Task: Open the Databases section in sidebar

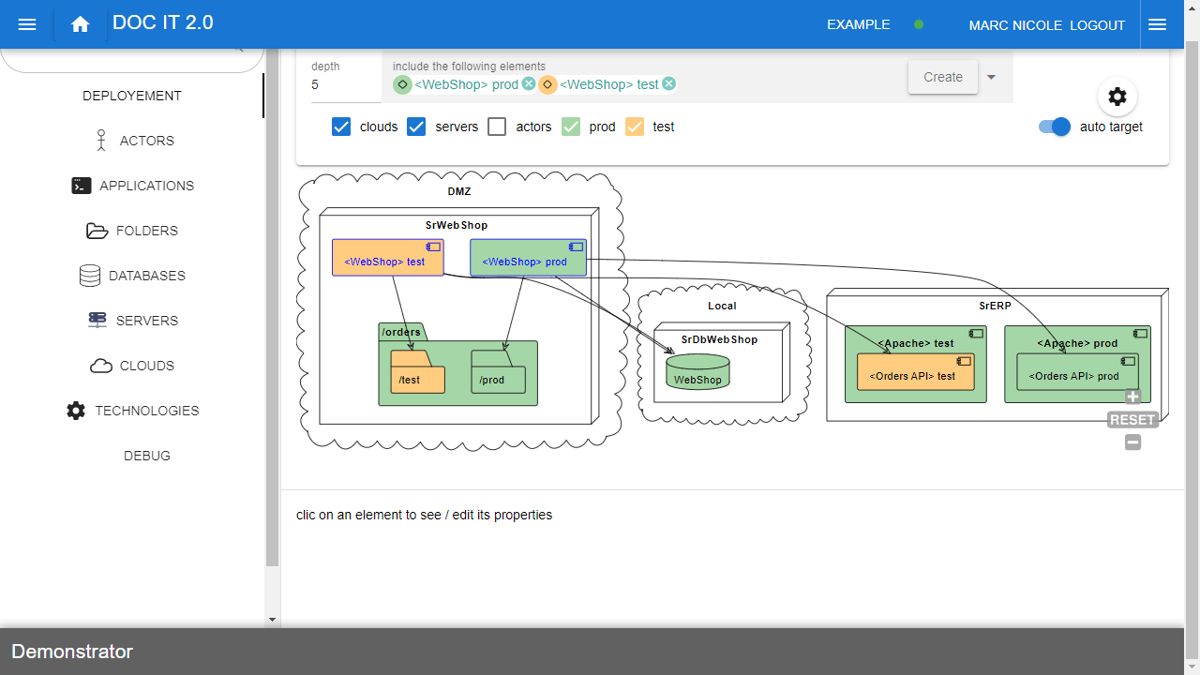Action: click(132, 276)
